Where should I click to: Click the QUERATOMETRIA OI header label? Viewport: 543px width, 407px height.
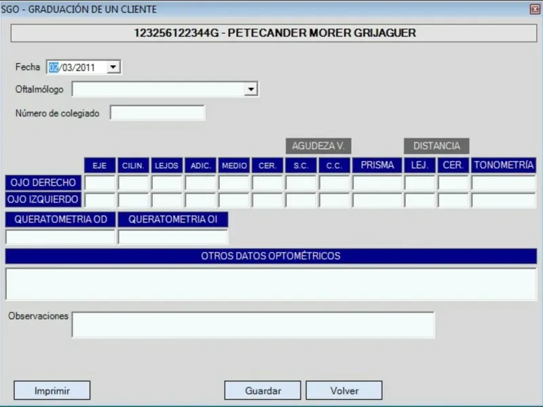(173, 219)
